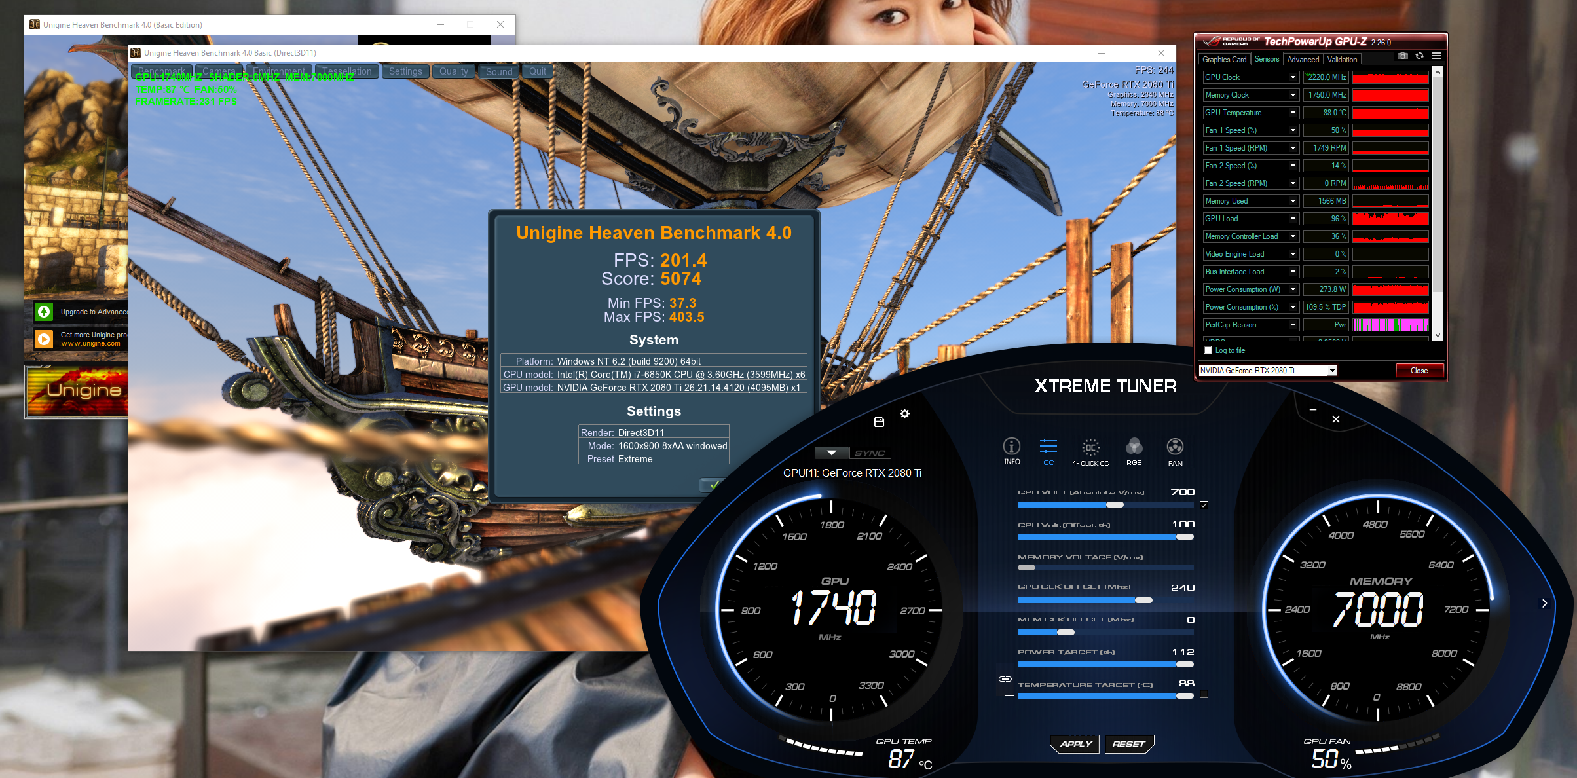
Task: Open the Memory Used sensor dropdown
Action: (1293, 201)
